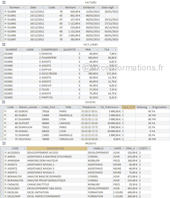Expand row of product EXCELINI

(x=5, y=192)
